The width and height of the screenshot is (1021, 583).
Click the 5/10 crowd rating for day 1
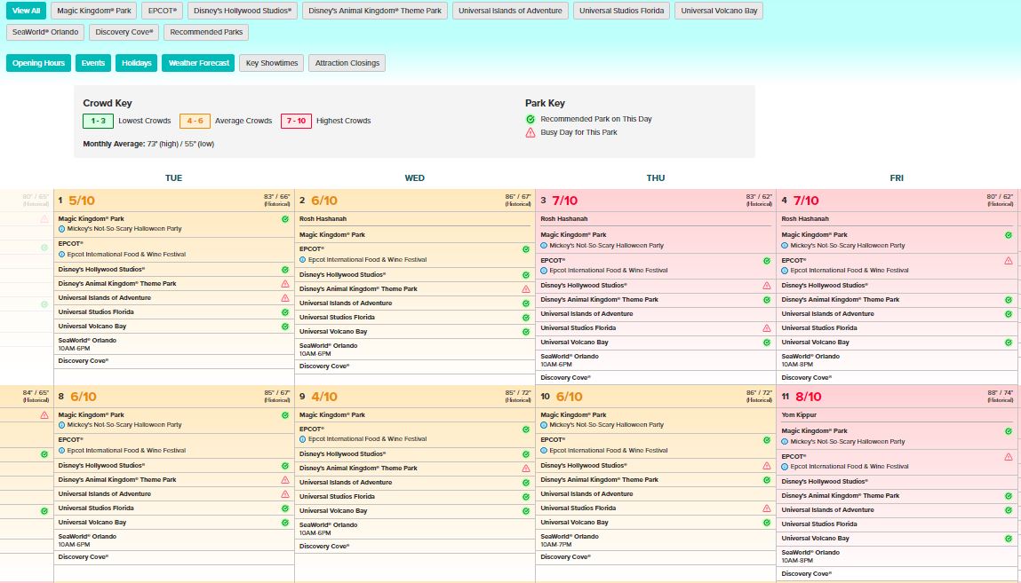click(x=82, y=201)
